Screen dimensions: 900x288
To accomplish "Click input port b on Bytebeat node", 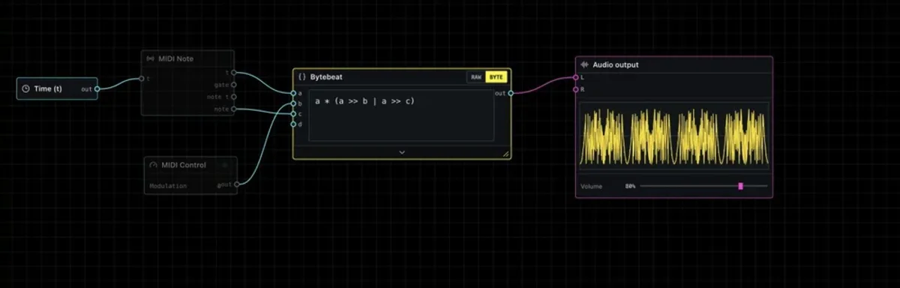I will (x=293, y=103).
